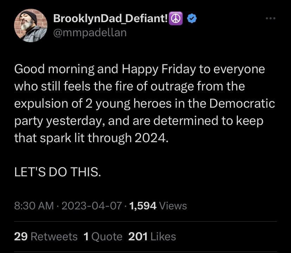
Task: View the 29 Retweets list
Action: pos(46,236)
